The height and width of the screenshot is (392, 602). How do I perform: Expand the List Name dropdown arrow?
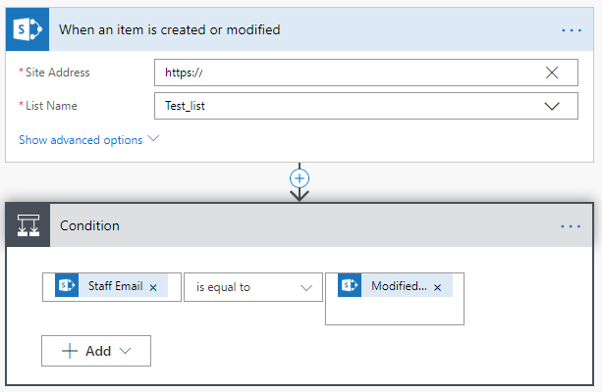pos(552,106)
